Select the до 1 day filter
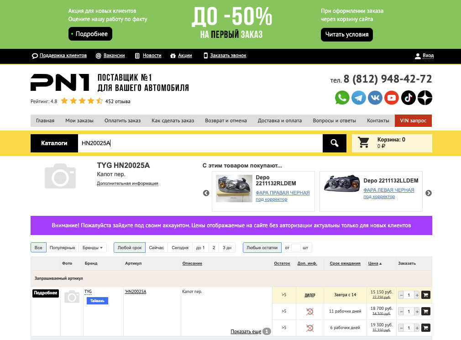This screenshot has height=340, width=461. [x=200, y=248]
